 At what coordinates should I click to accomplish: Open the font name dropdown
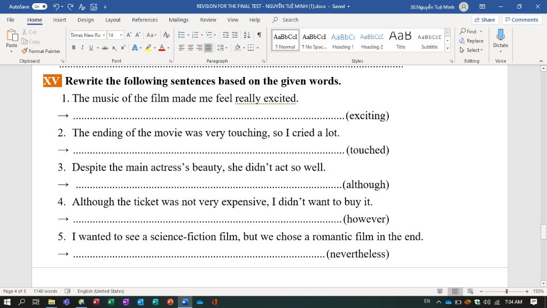(x=104, y=35)
